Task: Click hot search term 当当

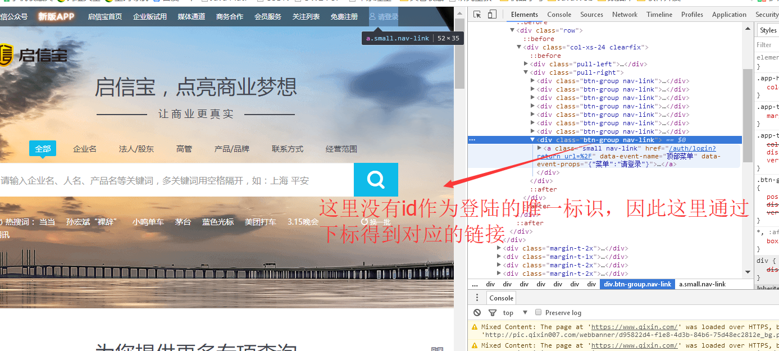Action: pyautogui.click(x=47, y=222)
